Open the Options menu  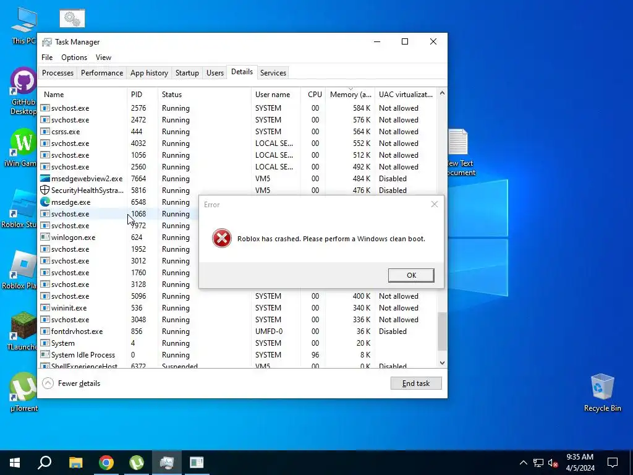(74, 58)
